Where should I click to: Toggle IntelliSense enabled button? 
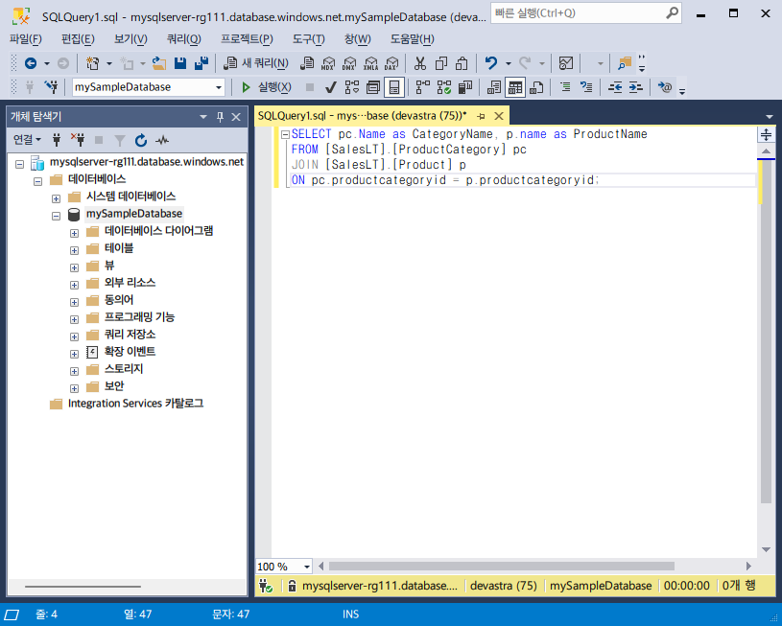point(394,87)
